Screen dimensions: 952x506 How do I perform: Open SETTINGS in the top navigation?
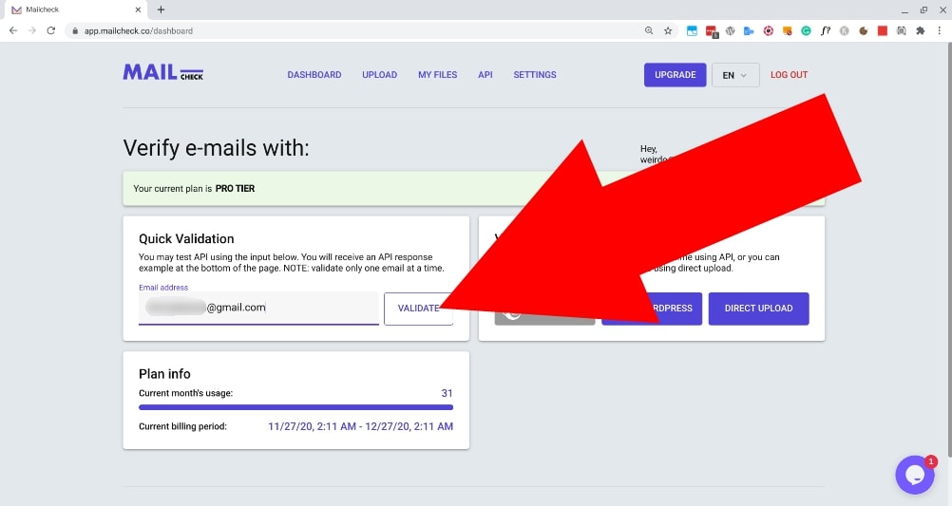click(535, 75)
